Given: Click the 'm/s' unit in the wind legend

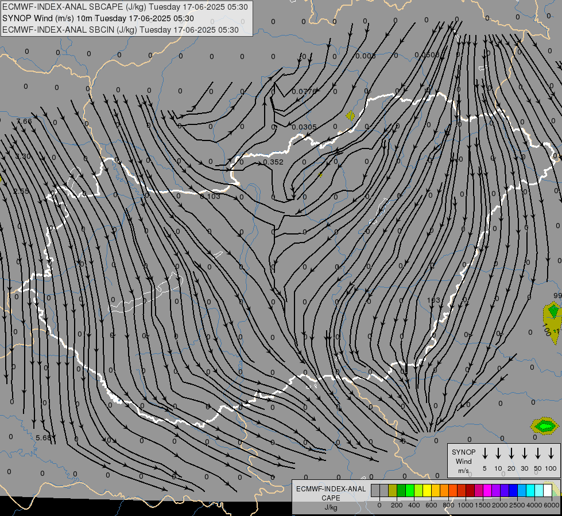Looking at the screenshot, I should 463,471.
